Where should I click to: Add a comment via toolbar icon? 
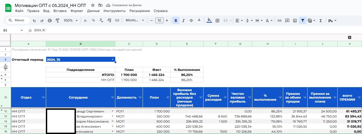tap(287, 21)
